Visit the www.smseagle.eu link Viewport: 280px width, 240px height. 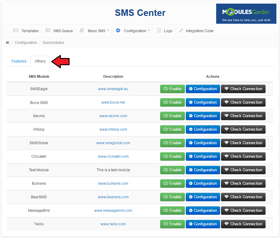pos(113,89)
